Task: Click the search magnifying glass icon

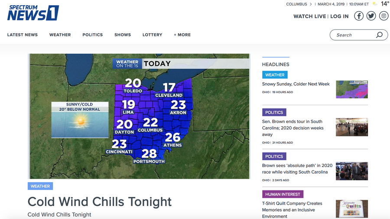Action: (379, 35)
